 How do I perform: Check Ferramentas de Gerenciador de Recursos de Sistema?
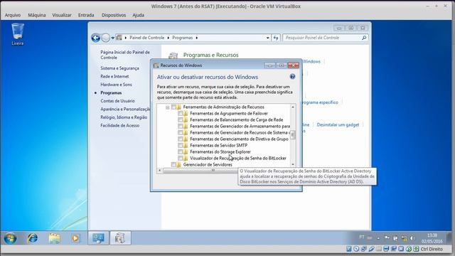[x=181, y=133]
